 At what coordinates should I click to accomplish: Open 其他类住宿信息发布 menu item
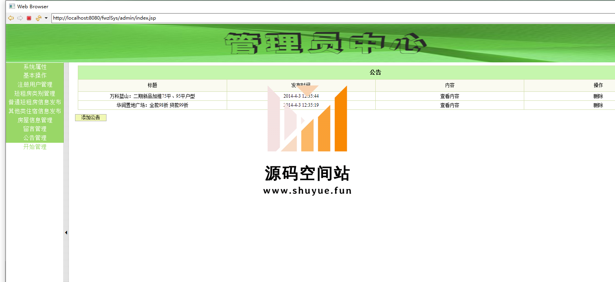click(35, 111)
